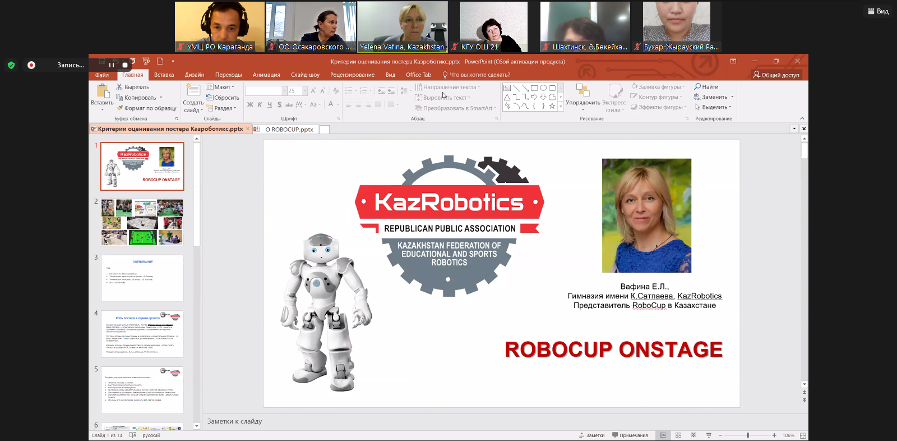Click the Copy (Копировать) button

click(x=136, y=98)
